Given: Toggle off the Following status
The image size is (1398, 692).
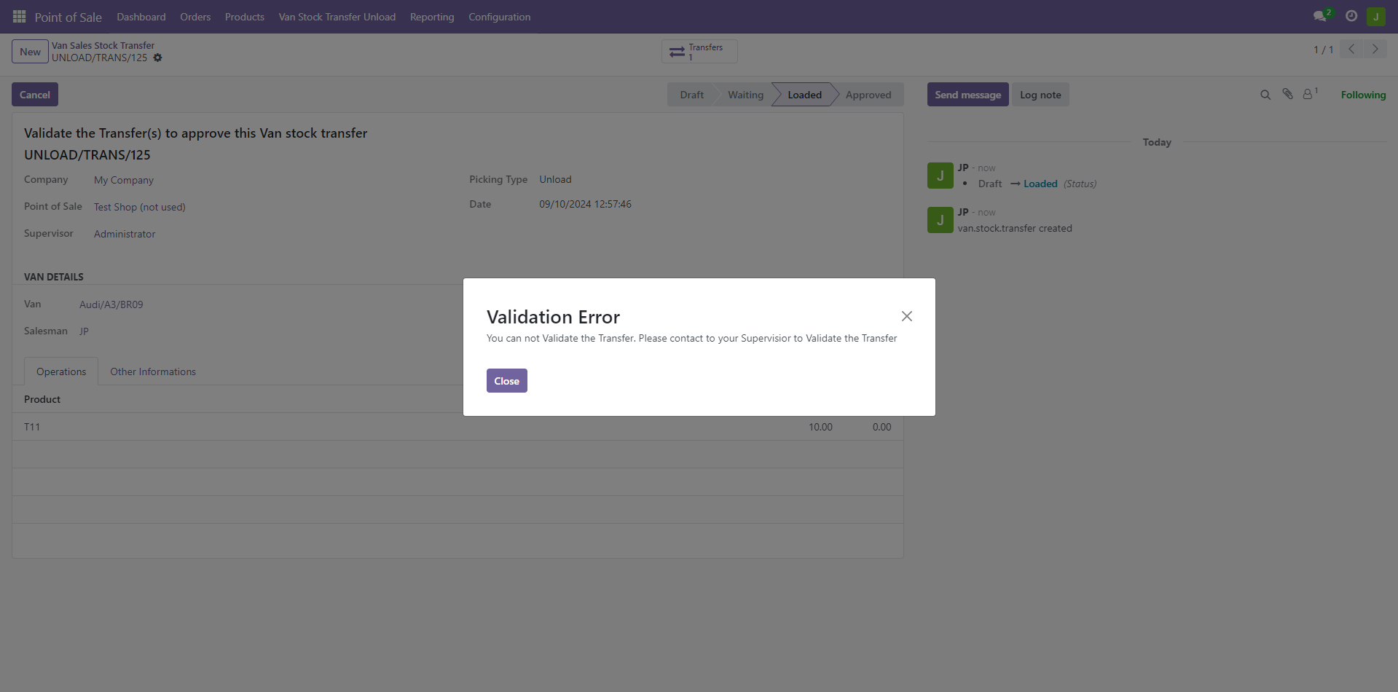Looking at the screenshot, I should [1363, 94].
